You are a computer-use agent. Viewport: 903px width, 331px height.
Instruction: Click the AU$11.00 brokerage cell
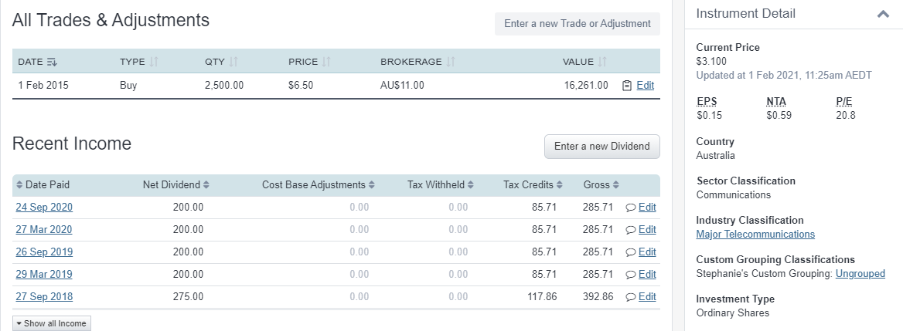click(x=402, y=86)
